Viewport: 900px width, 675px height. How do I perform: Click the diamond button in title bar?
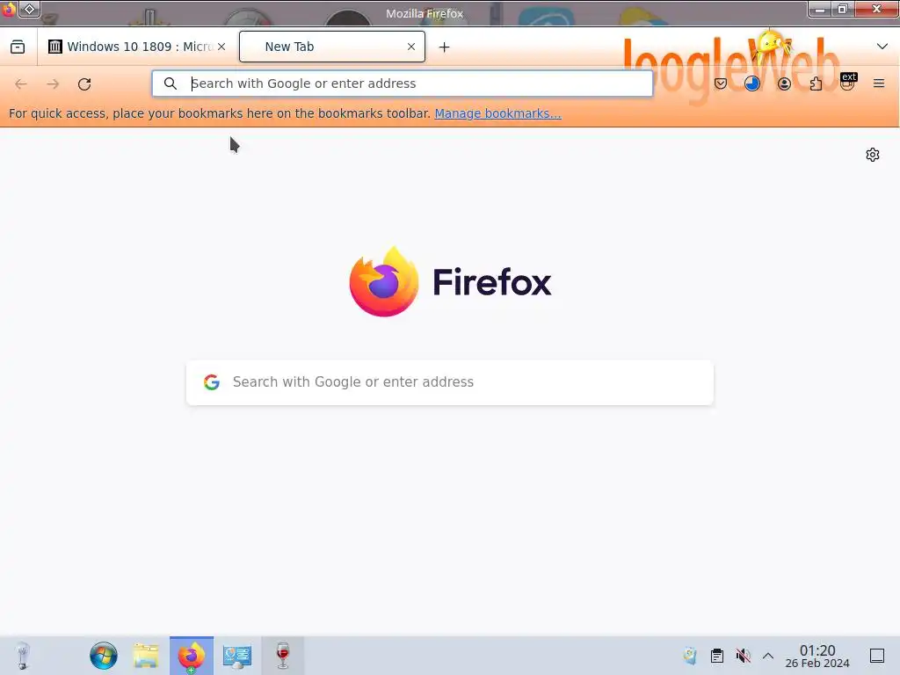tap(29, 9)
